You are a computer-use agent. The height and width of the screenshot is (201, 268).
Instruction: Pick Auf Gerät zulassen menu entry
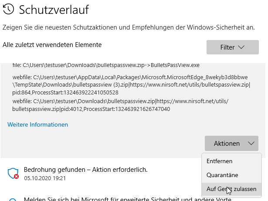pyautogui.click(x=231, y=189)
